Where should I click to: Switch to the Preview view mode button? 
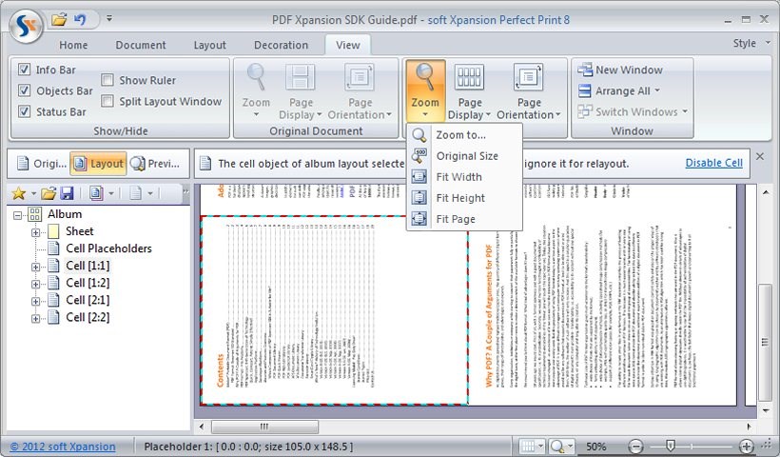click(156, 164)
